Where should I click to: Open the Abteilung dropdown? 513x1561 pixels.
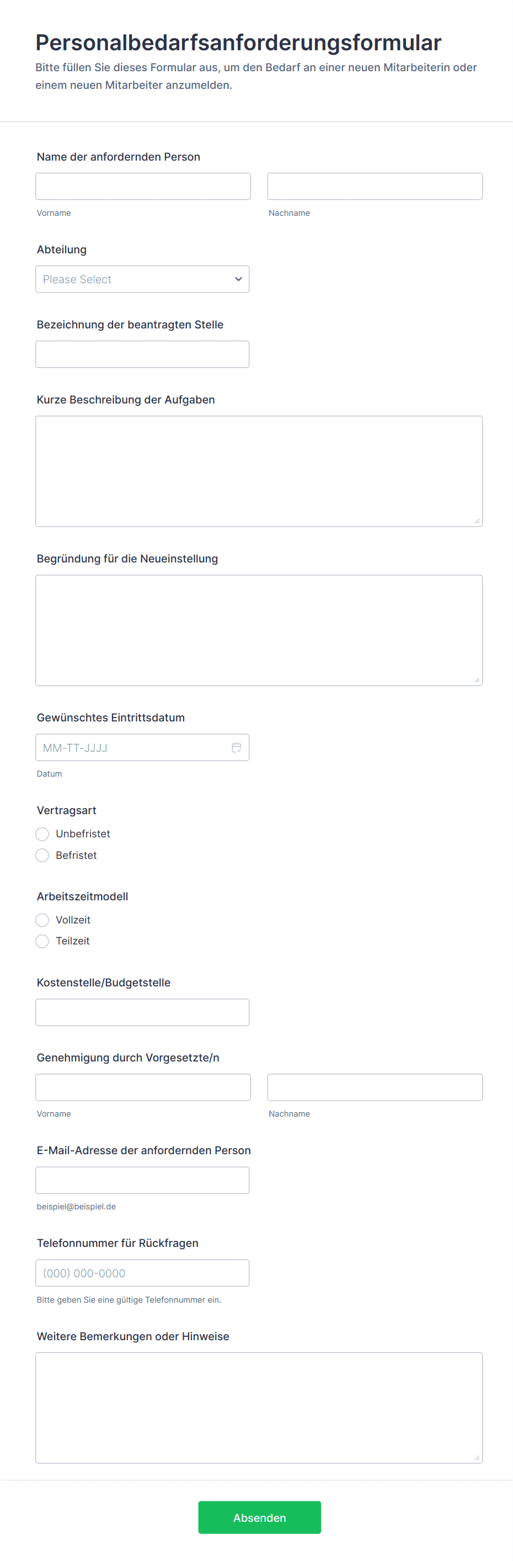click(142, 279)
